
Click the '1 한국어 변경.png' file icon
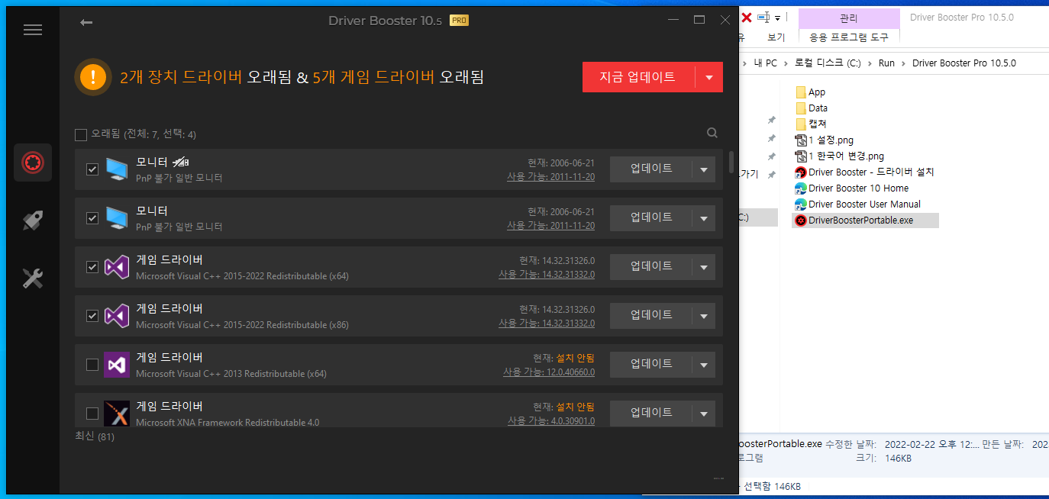801,156
